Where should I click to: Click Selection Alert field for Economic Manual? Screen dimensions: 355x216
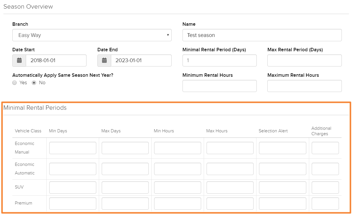tap(283, 148)
